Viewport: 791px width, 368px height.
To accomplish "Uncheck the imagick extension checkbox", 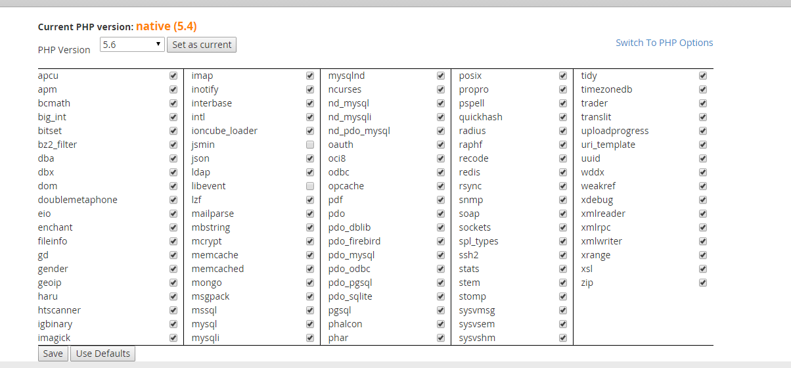I will click(x=173, y=338).
